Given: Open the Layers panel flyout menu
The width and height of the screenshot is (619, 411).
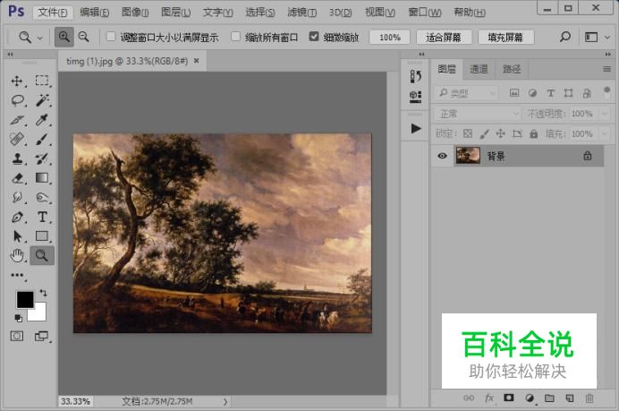Looking at the screenshot, I should click(x=606, y=69).
